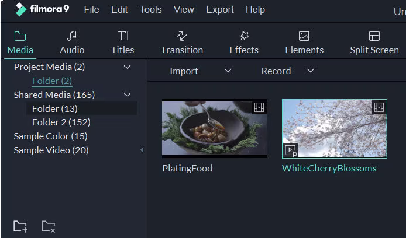Collapse the Project Media tree section
Screen dimensions: 406x238
127,67
